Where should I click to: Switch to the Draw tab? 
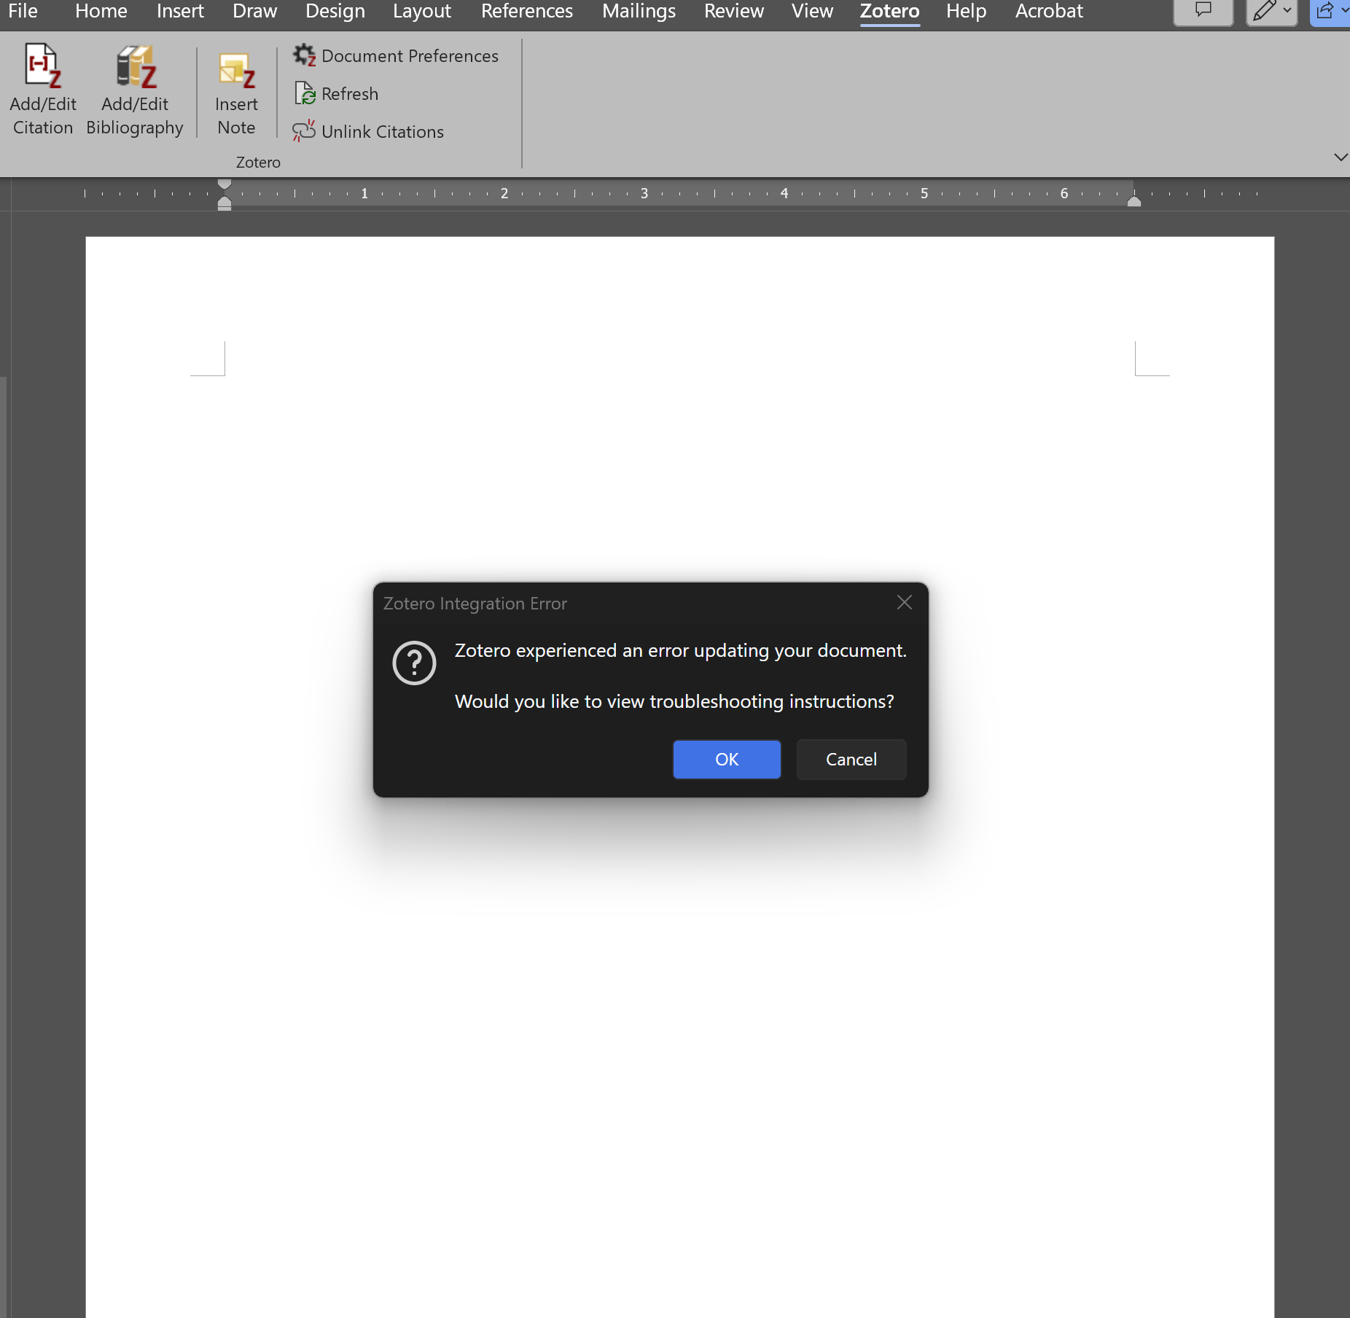pyautogui.click(x=254, y=11)
